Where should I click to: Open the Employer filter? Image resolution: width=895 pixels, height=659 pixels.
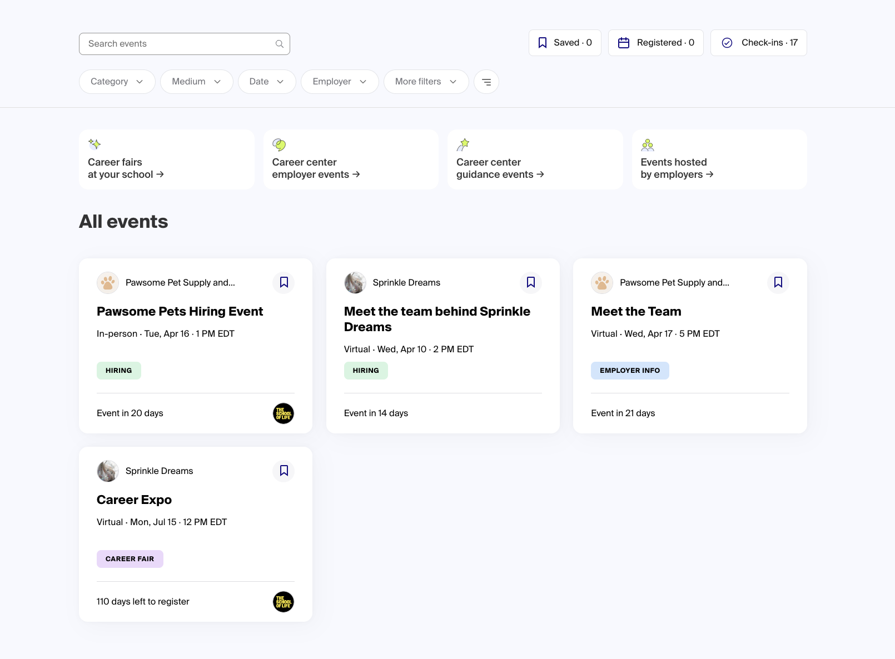(x=339, y=82)
